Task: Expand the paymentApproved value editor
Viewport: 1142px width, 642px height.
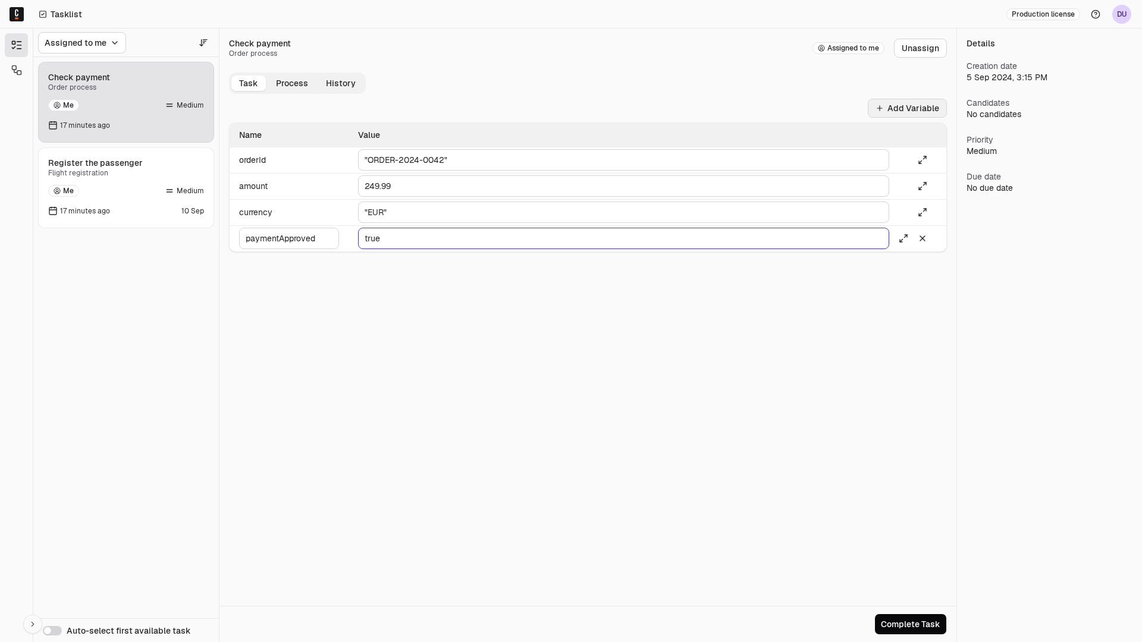Action: (x=903, y=238)
